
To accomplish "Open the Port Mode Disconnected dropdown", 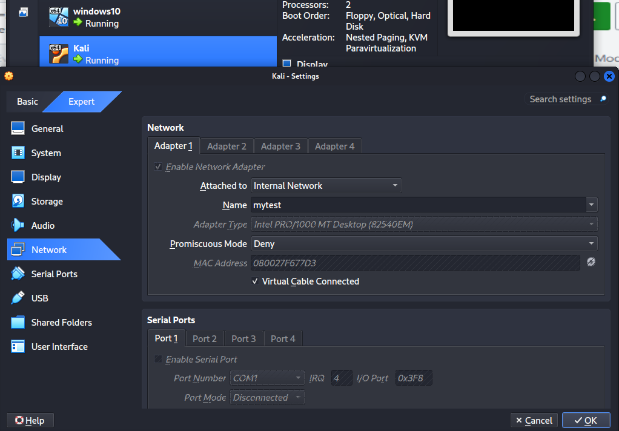I will 267,397.
